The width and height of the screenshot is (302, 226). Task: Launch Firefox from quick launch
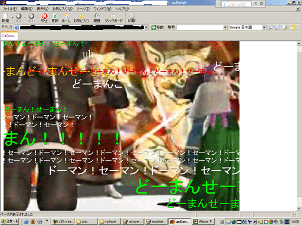[x=33, y=222]
